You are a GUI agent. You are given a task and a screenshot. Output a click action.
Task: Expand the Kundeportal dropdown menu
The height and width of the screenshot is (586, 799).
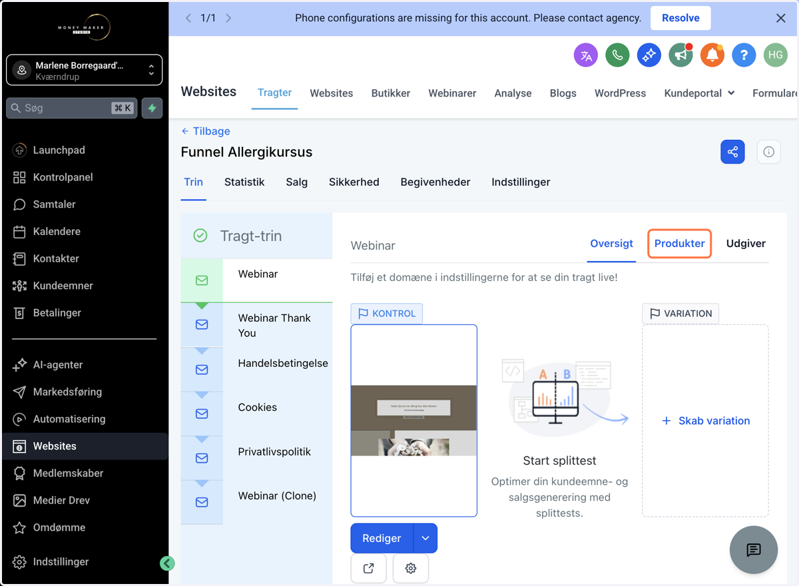[699, 93]
